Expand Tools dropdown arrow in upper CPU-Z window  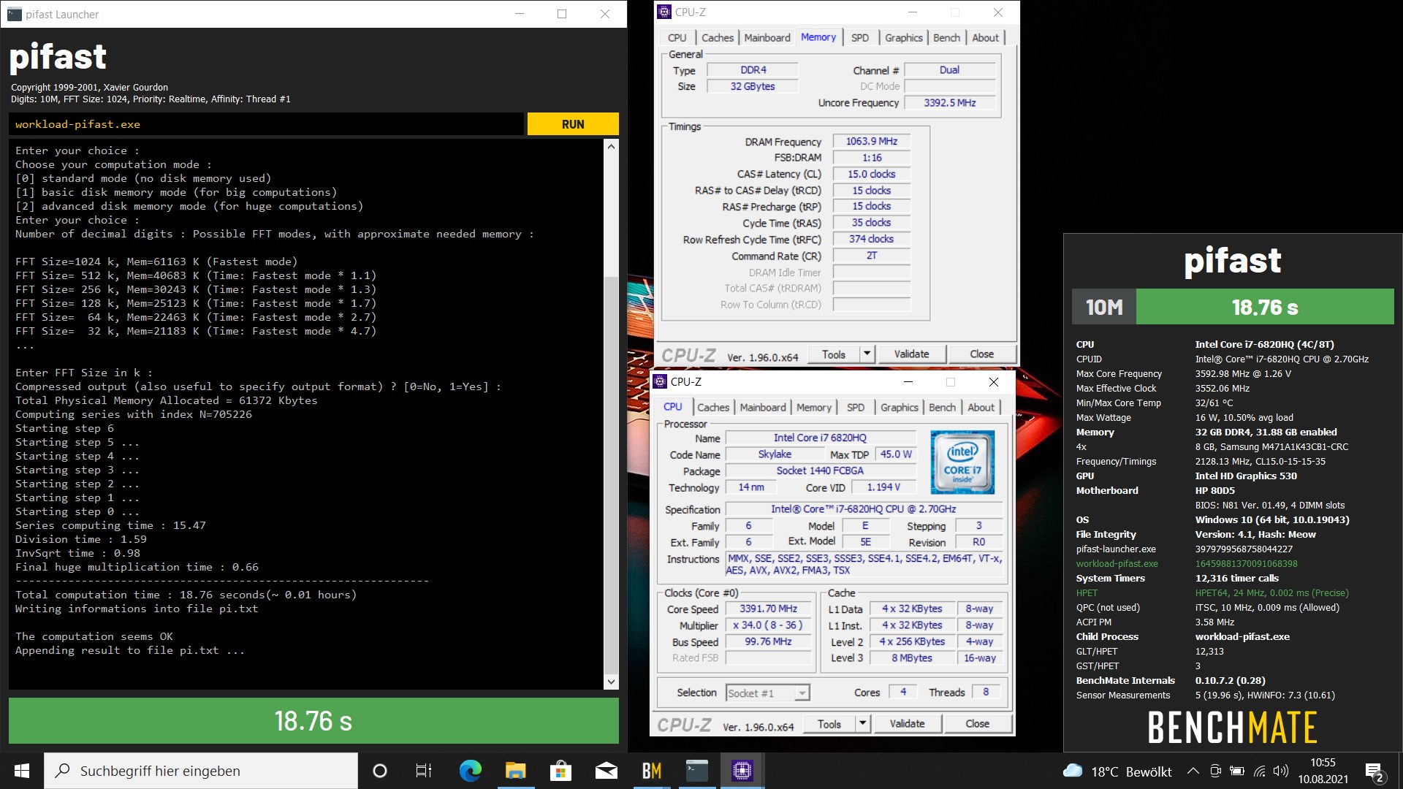867,354
